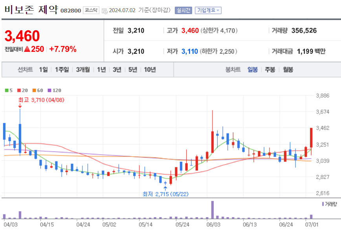Click the 코스닥 market badge
341x236 pixels.
pyautogui.click(x=91, y=10)
